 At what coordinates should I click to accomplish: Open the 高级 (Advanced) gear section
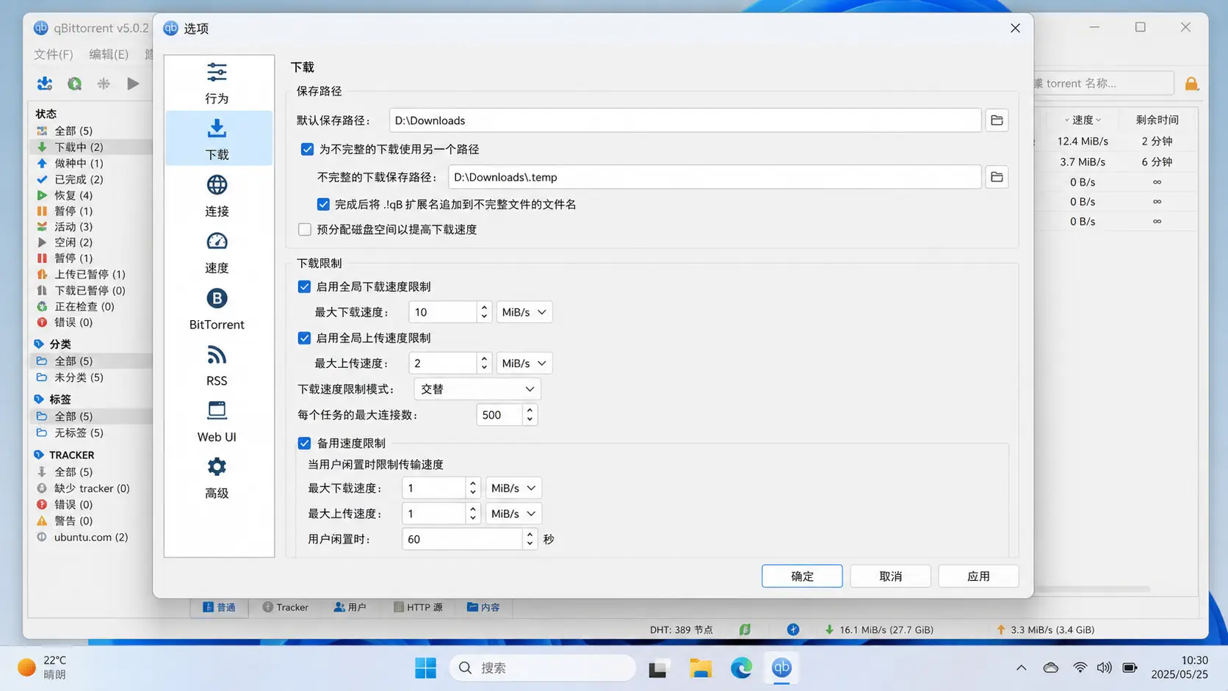click(x=217, y=477)
